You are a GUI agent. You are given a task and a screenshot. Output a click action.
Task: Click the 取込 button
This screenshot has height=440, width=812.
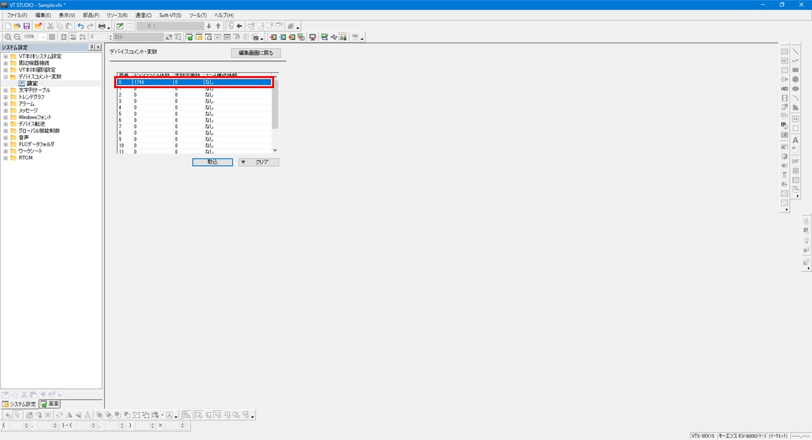pyautogui.click(x=213, y=162)
